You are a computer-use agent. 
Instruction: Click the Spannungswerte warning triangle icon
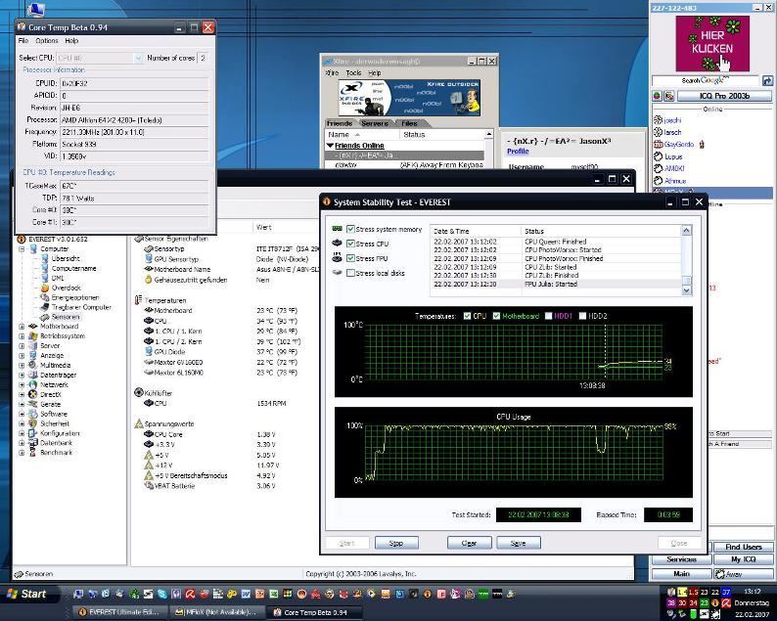click(139, 423)
